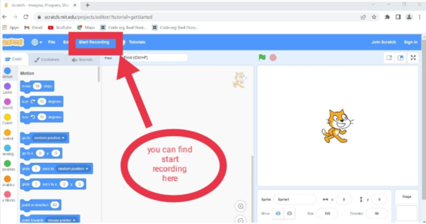The width and height of the screenshot is (426, 224).
Task: Zoom in on the code workspace
Action: pyautogui.click(x=240, y=206)
